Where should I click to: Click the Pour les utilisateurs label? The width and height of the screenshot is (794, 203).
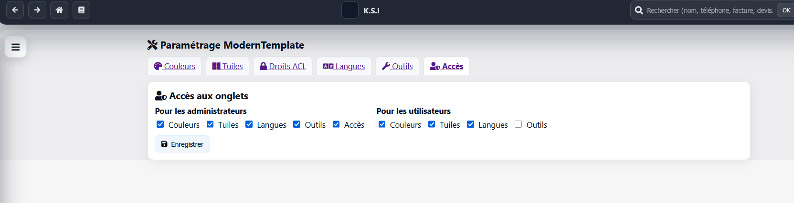pos(413,111)
